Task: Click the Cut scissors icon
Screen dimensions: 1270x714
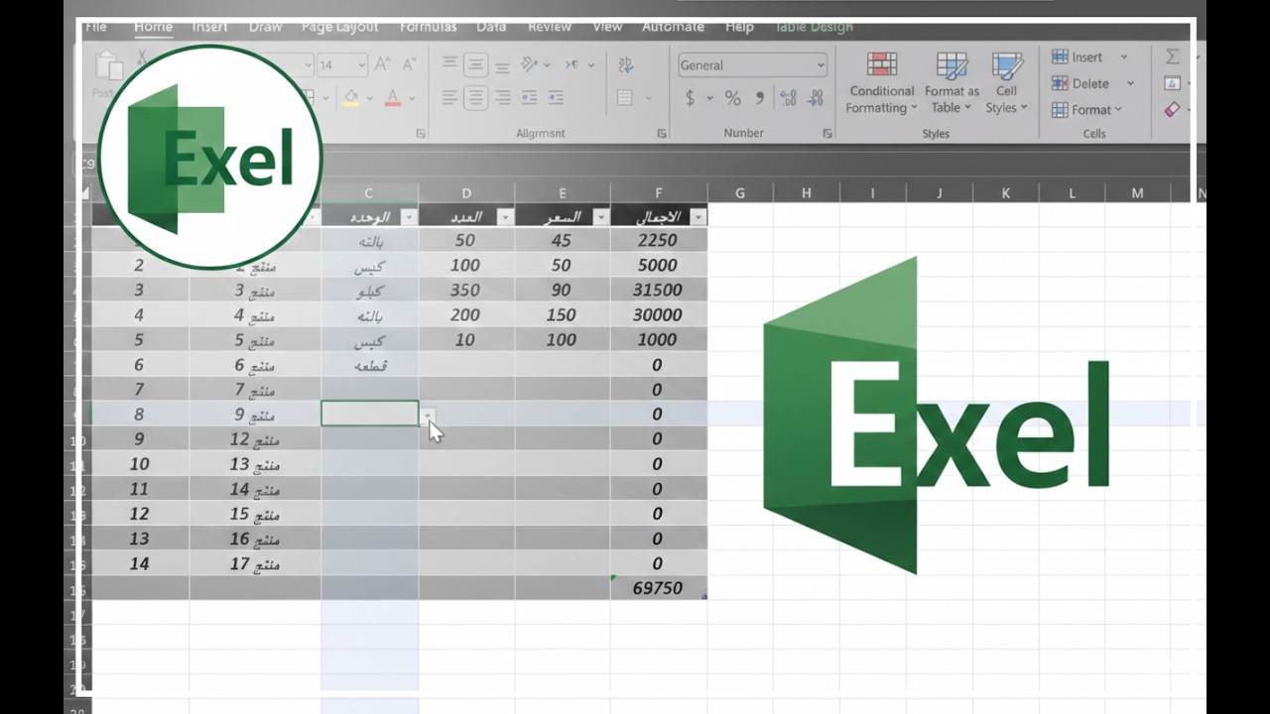Action: point(143,59)
